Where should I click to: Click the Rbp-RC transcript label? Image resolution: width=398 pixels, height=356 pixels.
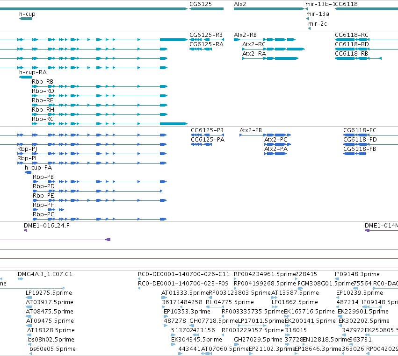tap(43, 119)
